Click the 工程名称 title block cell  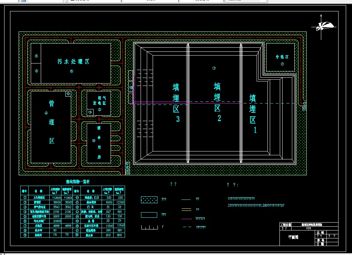click(286, 225)
